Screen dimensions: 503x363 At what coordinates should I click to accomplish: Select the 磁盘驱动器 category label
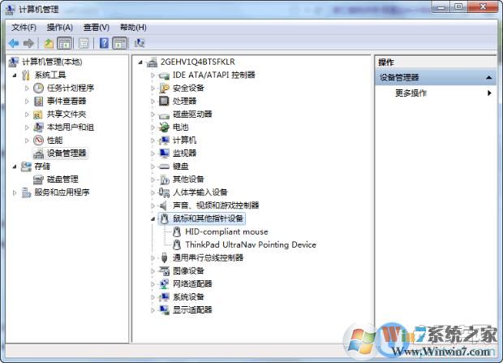point(192,114)
